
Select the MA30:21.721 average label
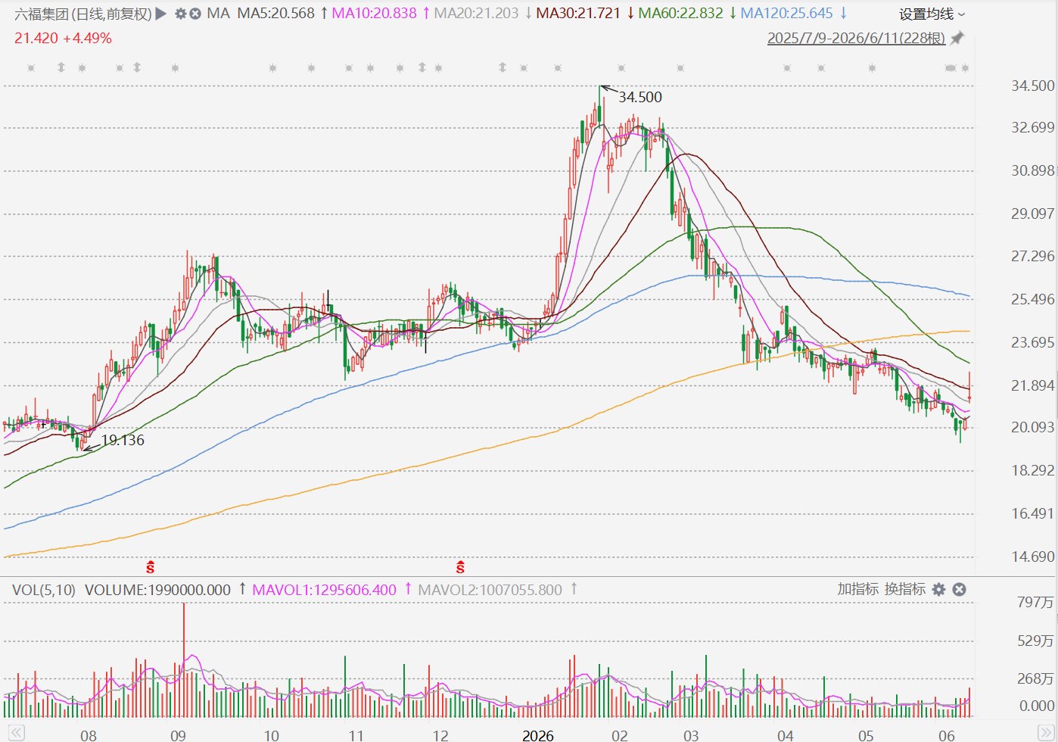pyautogui.click(x=578, y=14)
